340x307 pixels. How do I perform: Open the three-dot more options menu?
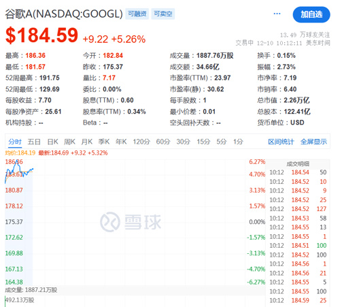tap(277, 14)
